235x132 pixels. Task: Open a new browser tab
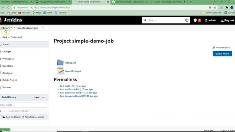point(191,2)
